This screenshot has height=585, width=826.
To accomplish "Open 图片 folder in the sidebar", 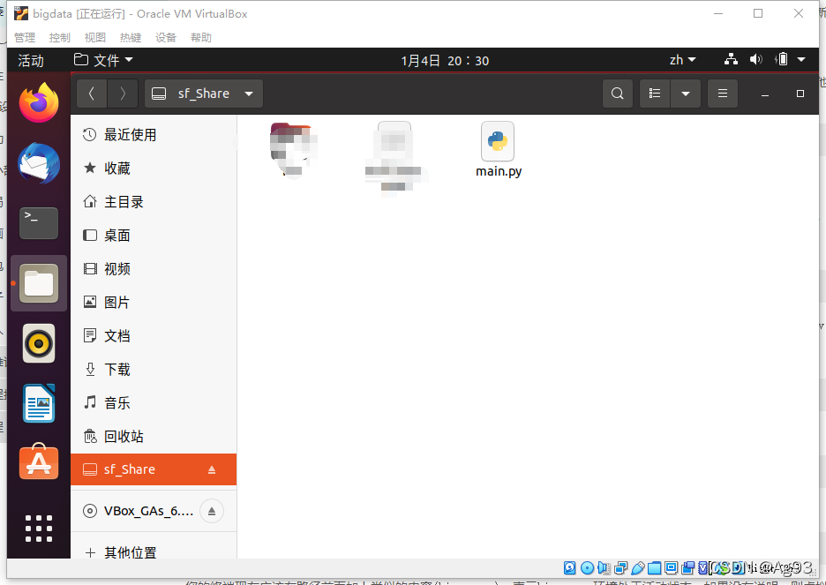I will click(154, 303).
